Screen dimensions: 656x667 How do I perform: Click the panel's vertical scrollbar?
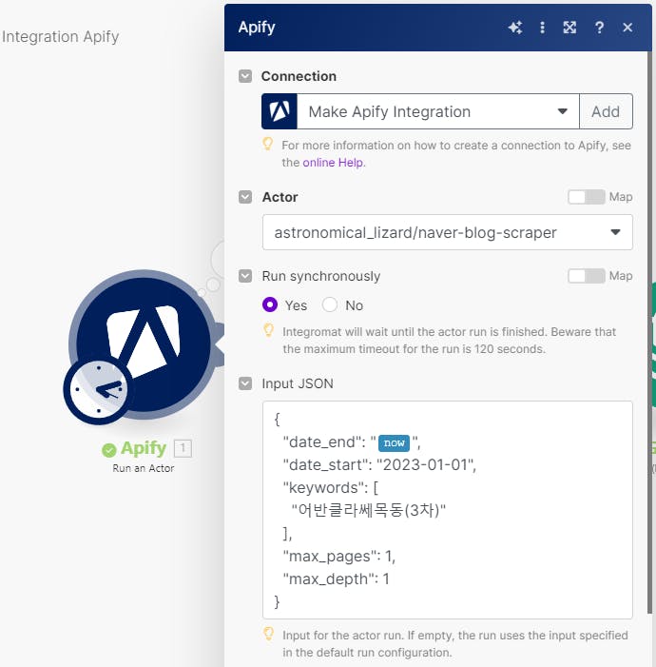649,332
